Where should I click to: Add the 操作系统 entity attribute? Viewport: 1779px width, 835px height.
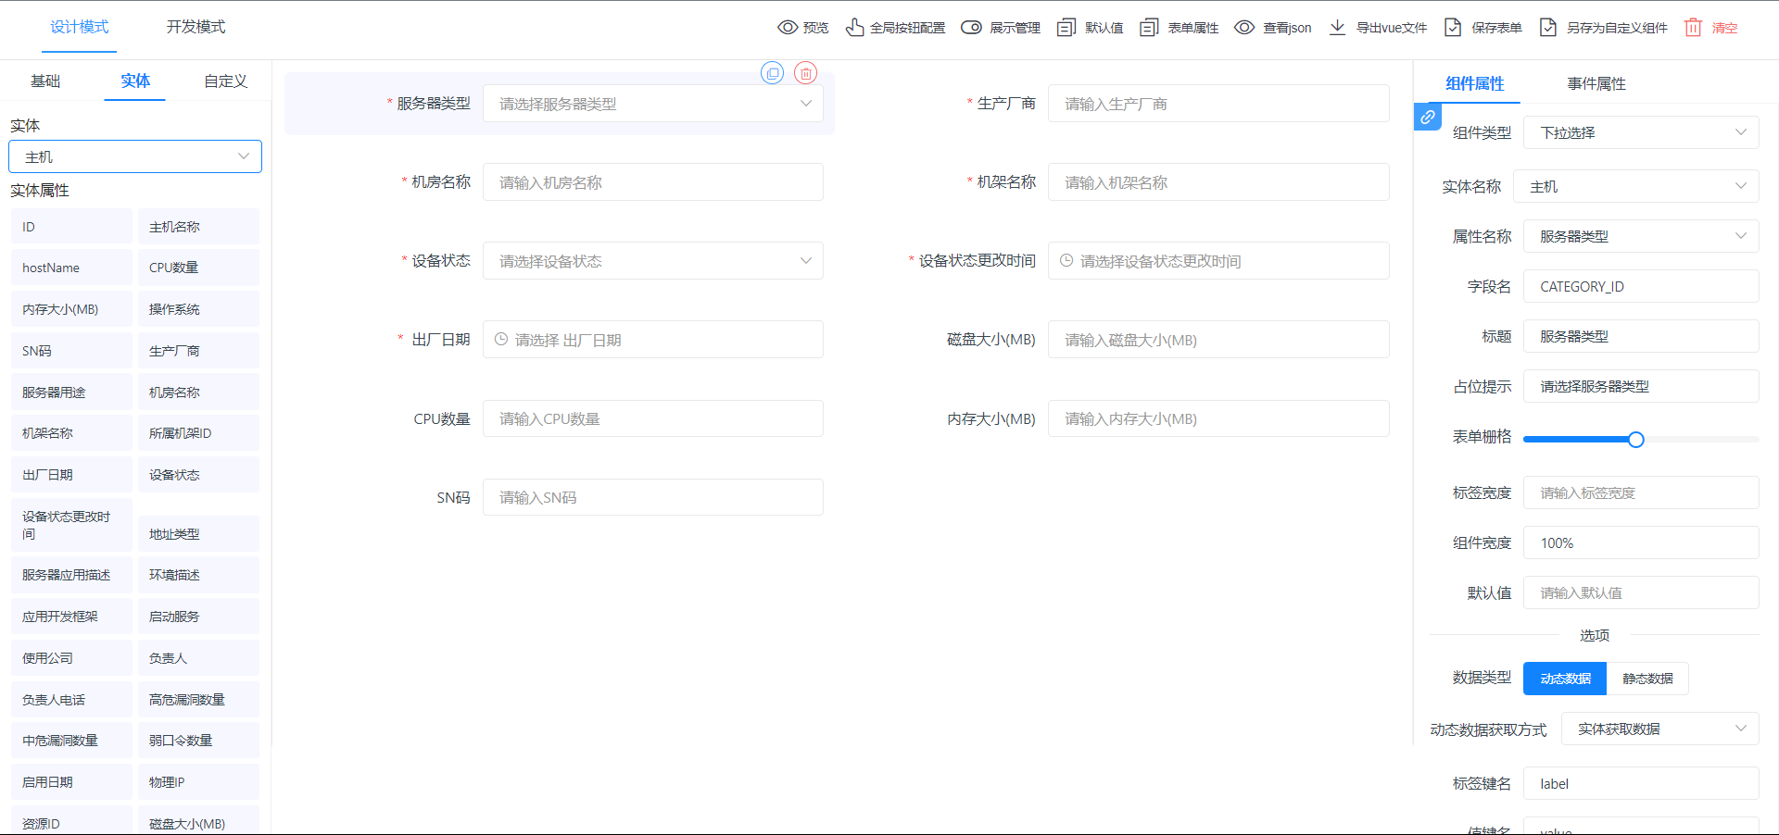(x=198, y=309)
